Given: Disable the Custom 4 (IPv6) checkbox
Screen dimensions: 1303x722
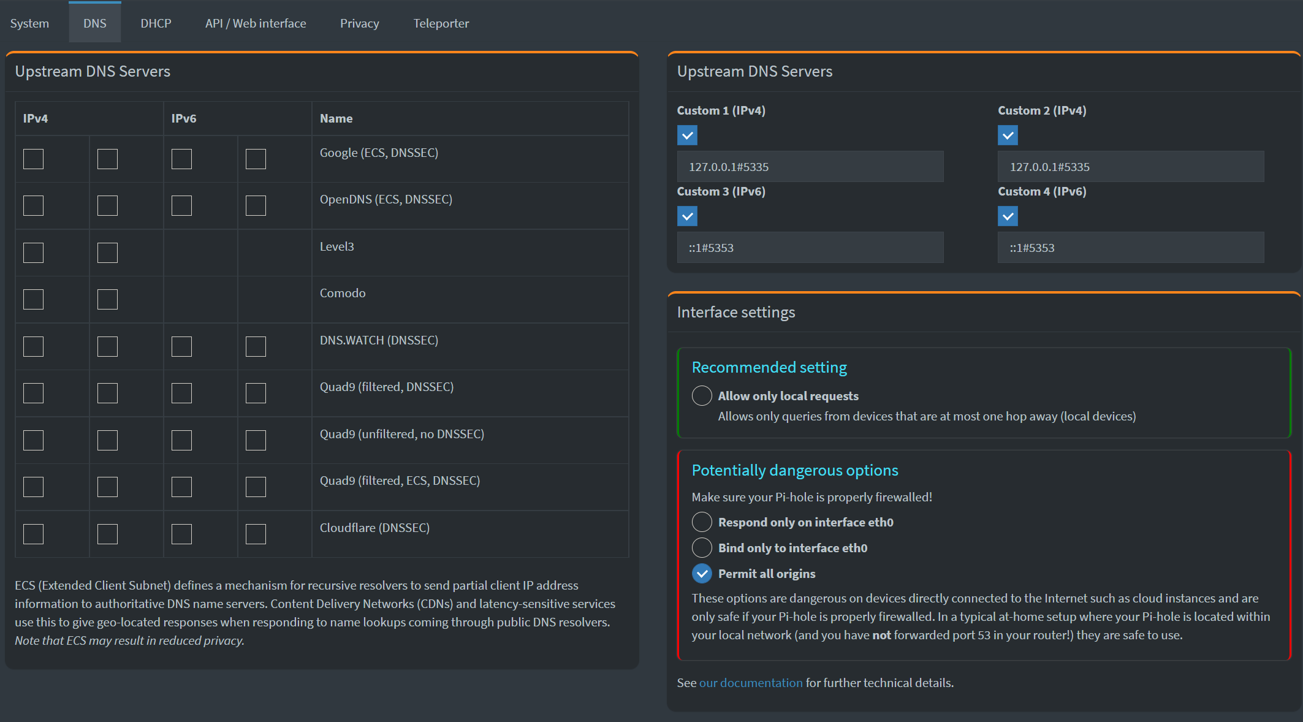Looking at the screenshot, I should (1008, 216).
